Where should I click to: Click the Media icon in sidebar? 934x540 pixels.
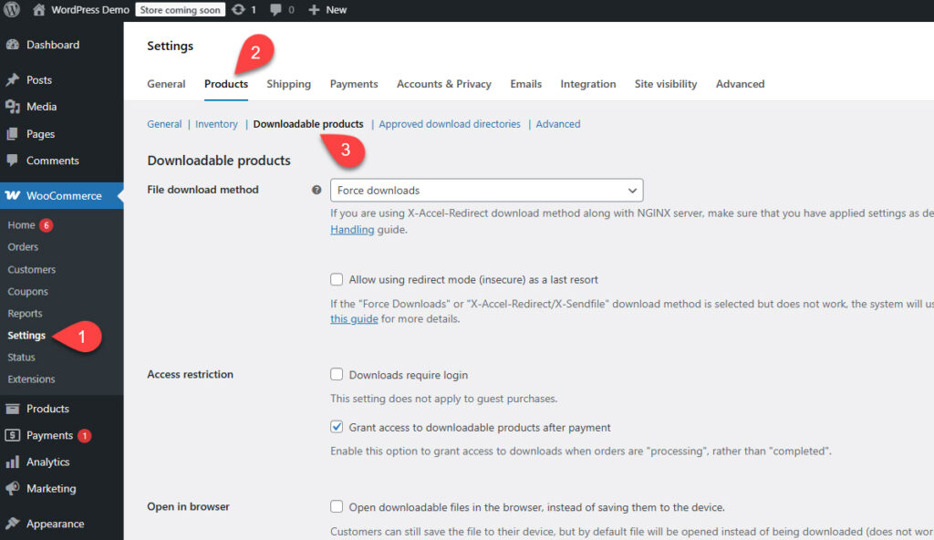coord(13,107)
